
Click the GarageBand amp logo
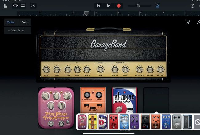[109, 45]
